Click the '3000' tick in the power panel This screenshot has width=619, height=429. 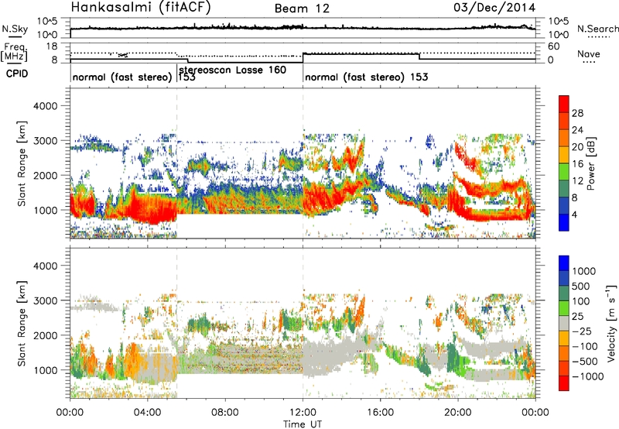point(45,141)
